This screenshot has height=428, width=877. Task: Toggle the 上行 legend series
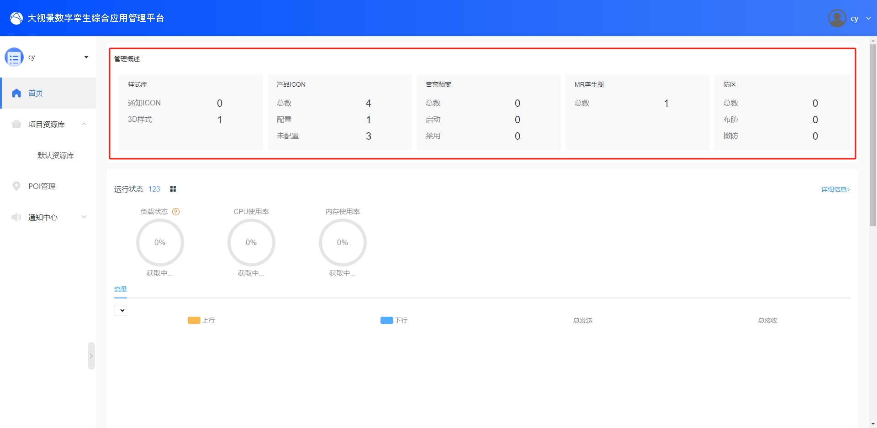click(x=201, y=320)
